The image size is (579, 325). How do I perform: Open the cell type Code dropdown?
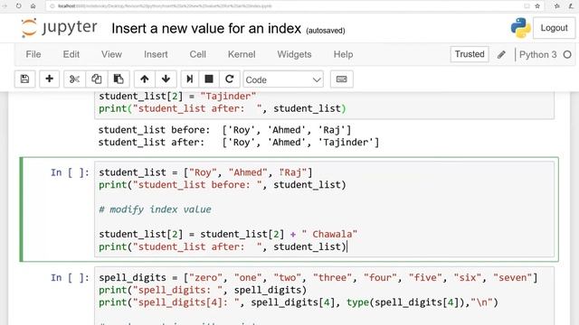283,79
